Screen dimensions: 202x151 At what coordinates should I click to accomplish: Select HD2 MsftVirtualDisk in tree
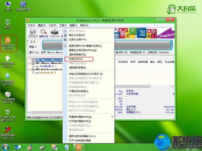coord(49,69)
